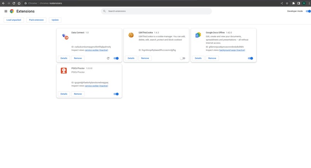Open the Extensions hamburger menu
The width and height of the screenshot is (311, 168).
[6, 11]
